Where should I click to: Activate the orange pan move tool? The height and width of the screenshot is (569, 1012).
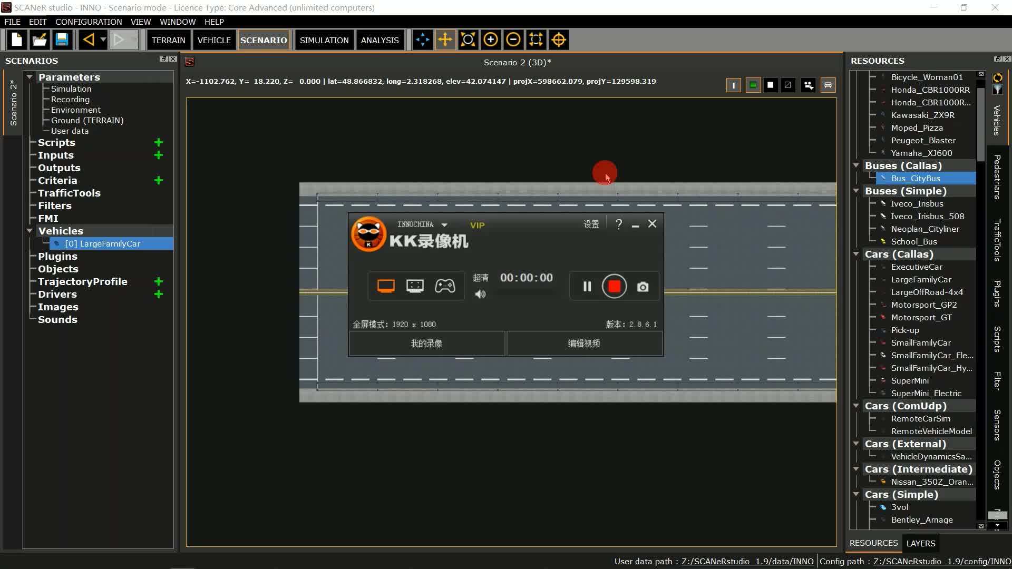(x=445, y=40)
